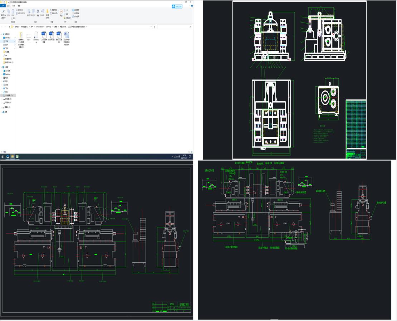
Task: Open the blue File tab
Action: (3, 6)
